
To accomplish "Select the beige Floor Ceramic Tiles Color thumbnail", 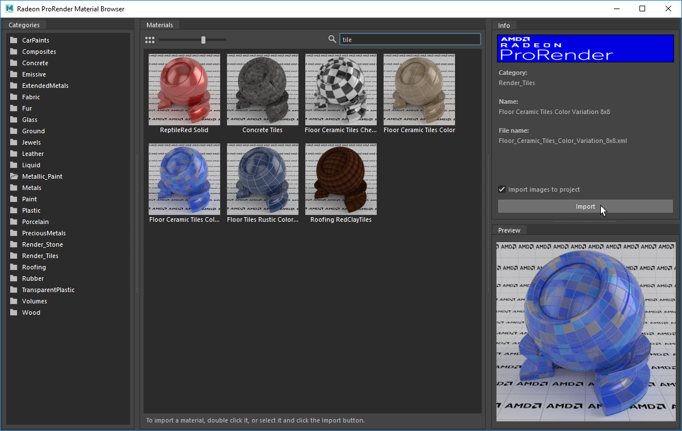I will pyautogui.click(x=419, y=90).
